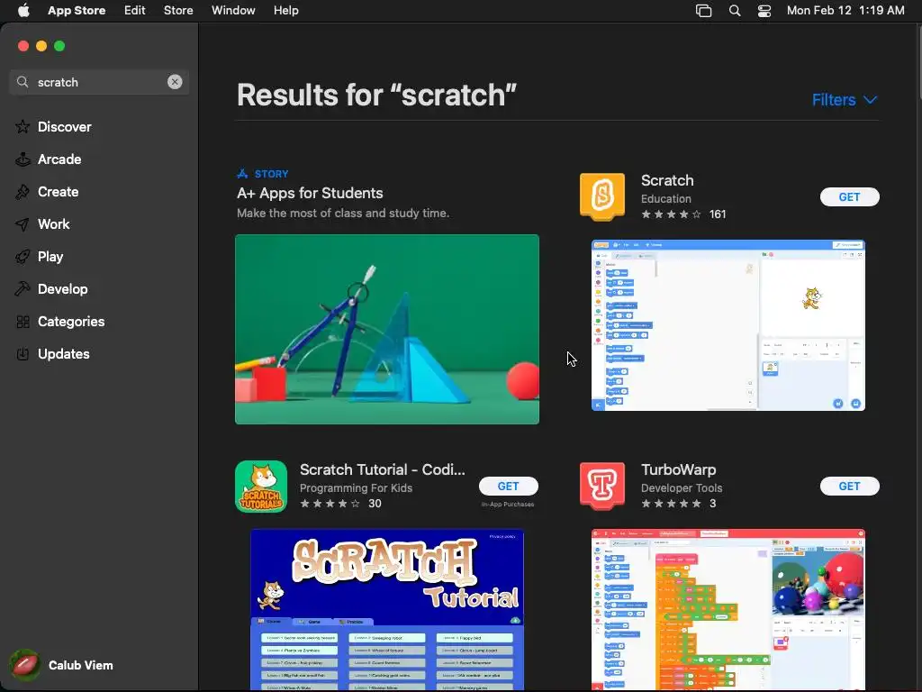922x692 pixels.
Task: View the TurboWarp screenshot preview
Action: (x=728, y=610)
